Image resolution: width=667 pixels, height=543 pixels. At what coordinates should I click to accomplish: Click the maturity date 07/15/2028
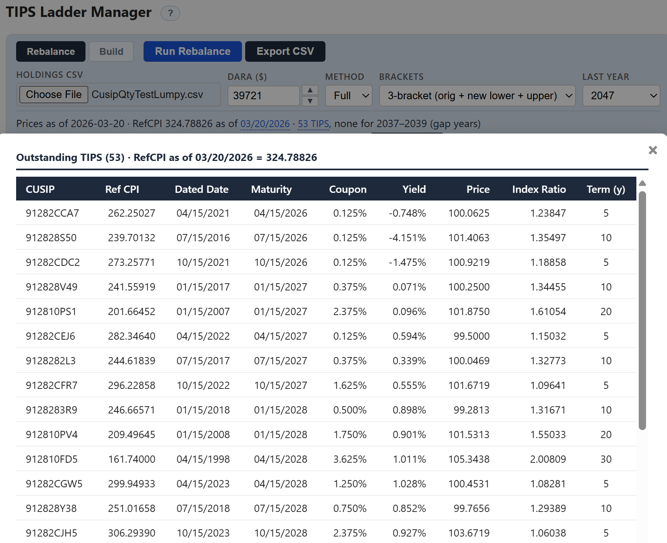point(281,508)
